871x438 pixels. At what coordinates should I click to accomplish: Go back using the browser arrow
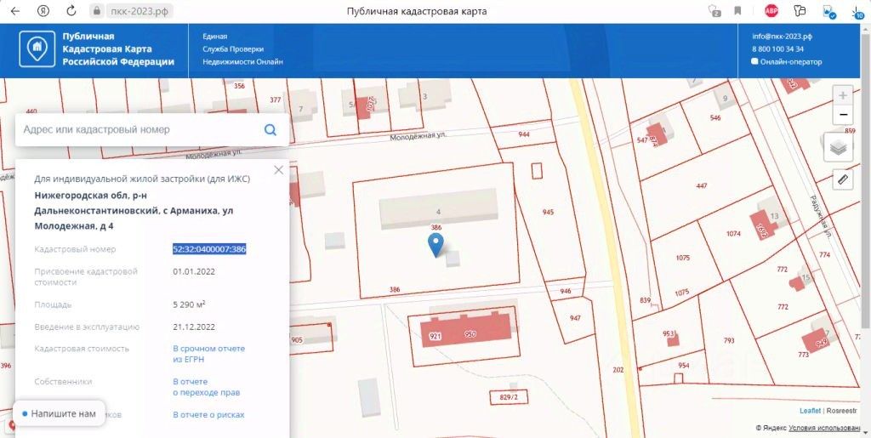[15, 10]
